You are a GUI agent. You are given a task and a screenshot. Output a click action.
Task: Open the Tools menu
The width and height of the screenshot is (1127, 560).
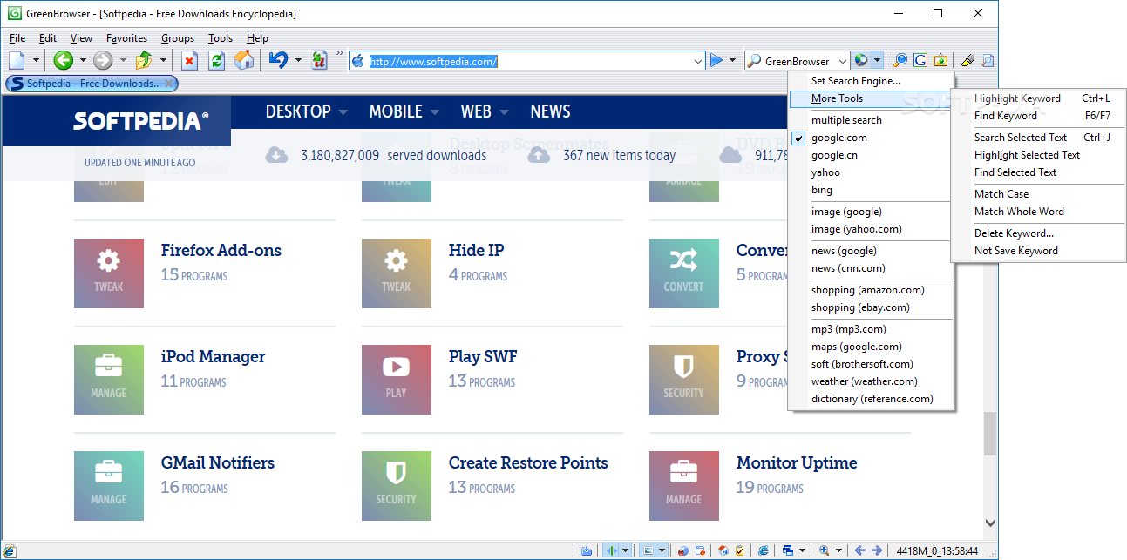[221, 38]
